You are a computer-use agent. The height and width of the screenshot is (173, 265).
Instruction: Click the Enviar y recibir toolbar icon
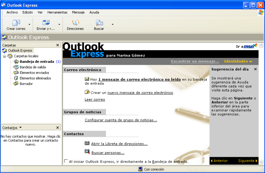(x=46, y=22)
